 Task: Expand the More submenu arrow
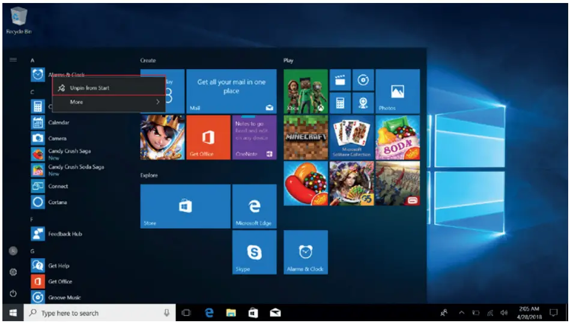157,103
